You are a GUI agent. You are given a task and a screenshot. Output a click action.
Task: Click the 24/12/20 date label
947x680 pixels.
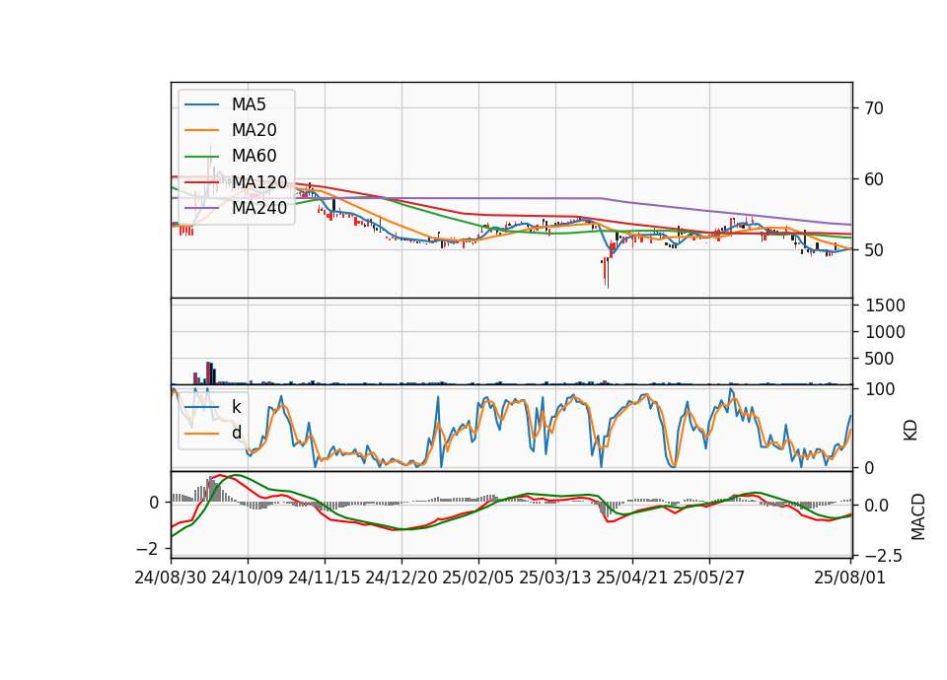pos(401,578)
